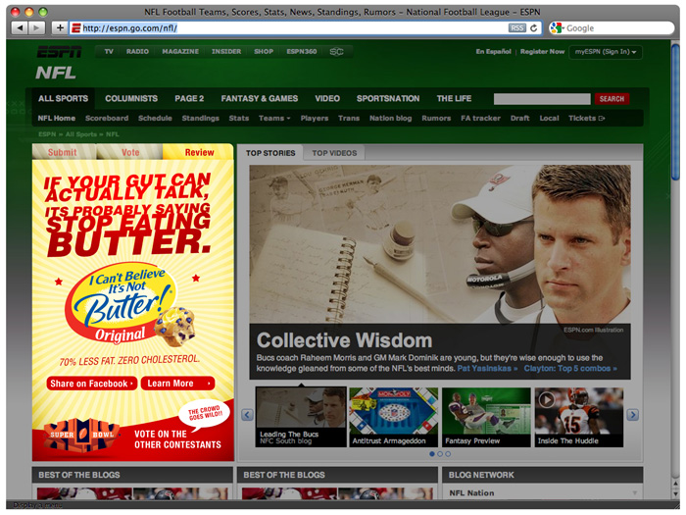Screen dimensions: 686x515
Task: Select third carousel page dot
Action: tap(448, 454)
